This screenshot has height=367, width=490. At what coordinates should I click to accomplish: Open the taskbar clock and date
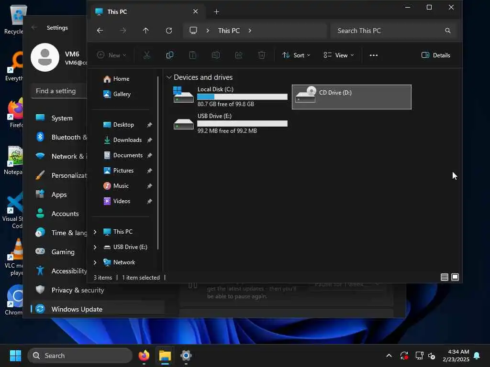456,356
